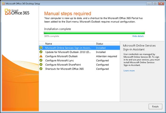Select the Update for Microsoft Outlook 2010 row
The height and width of the screenshot is (113, 166).
[79, 52]
